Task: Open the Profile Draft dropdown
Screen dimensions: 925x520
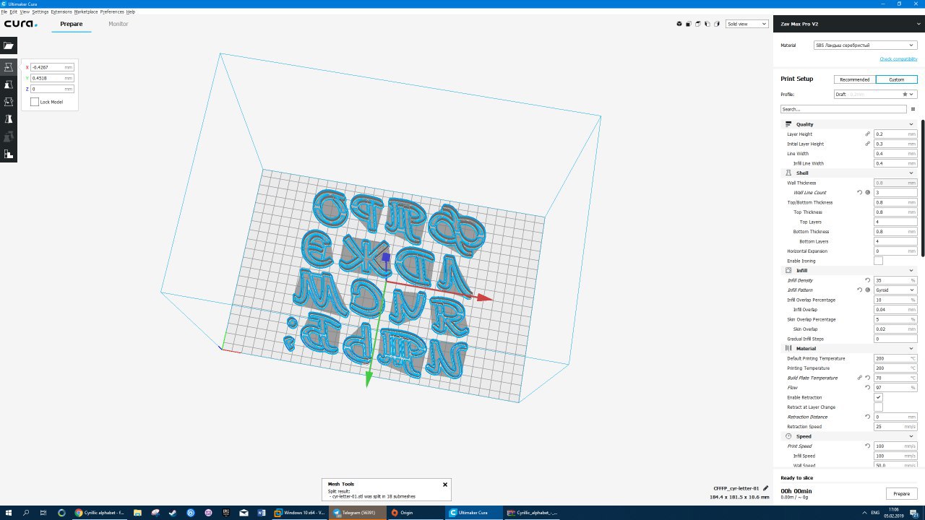Action: pyautogui.click(x=875, y=94)
